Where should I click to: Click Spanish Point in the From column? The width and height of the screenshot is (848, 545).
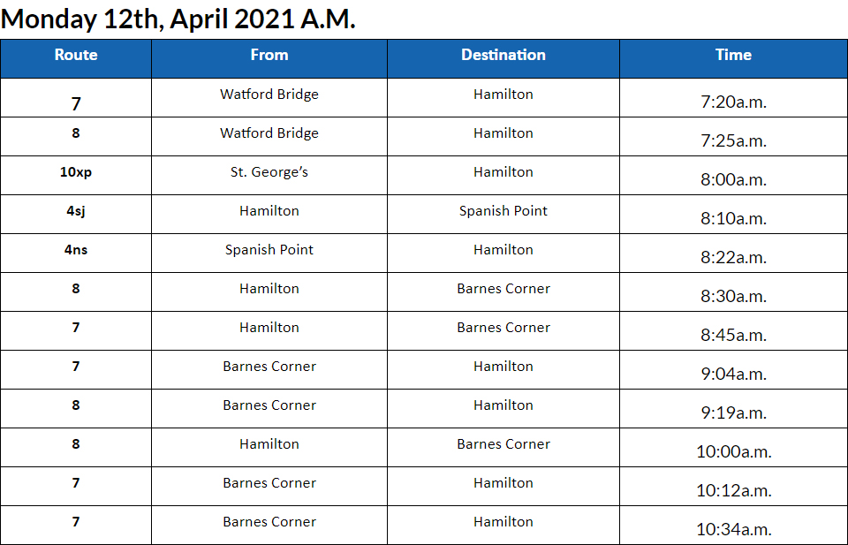point(269,250)
